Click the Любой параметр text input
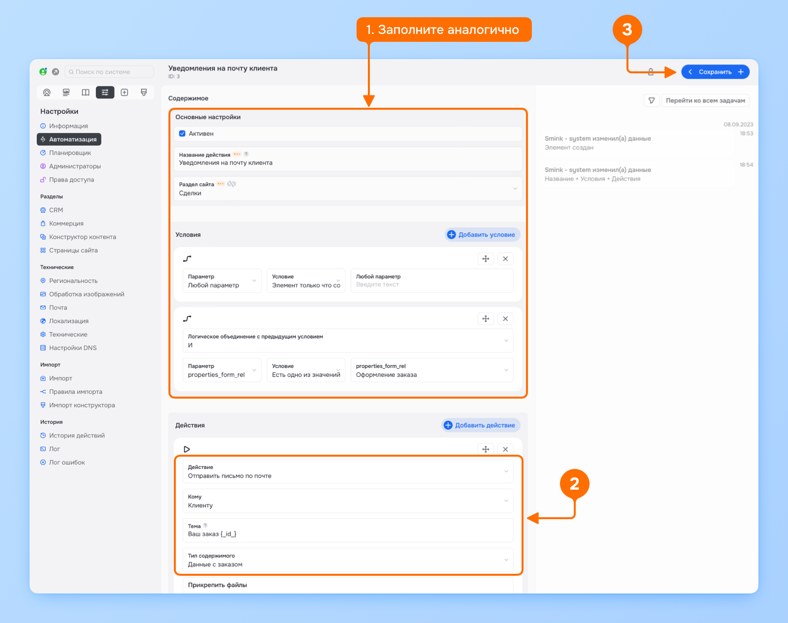Screen dimensions: 788x623 point(432,280)
